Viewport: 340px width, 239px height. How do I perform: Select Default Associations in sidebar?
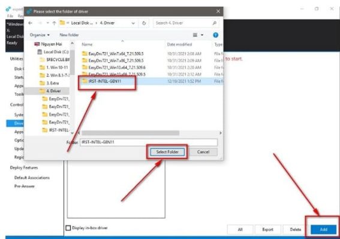coord(32,177)
